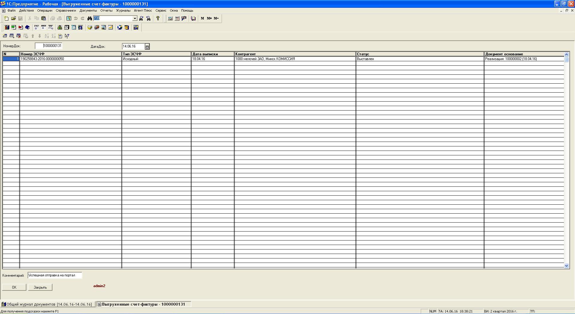
Task: Click the search text box containing 739
Action: (113, 19)
